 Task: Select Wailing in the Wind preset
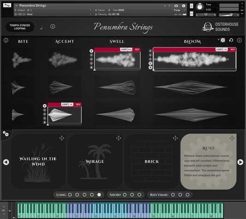(38, 161)
